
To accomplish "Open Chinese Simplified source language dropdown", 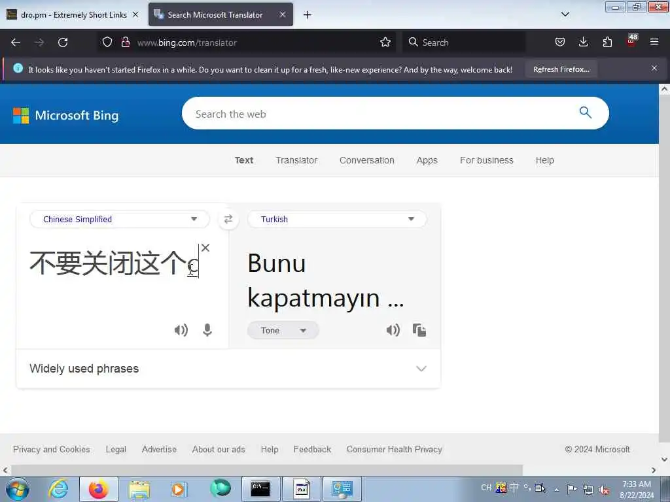I will [120, 219].
